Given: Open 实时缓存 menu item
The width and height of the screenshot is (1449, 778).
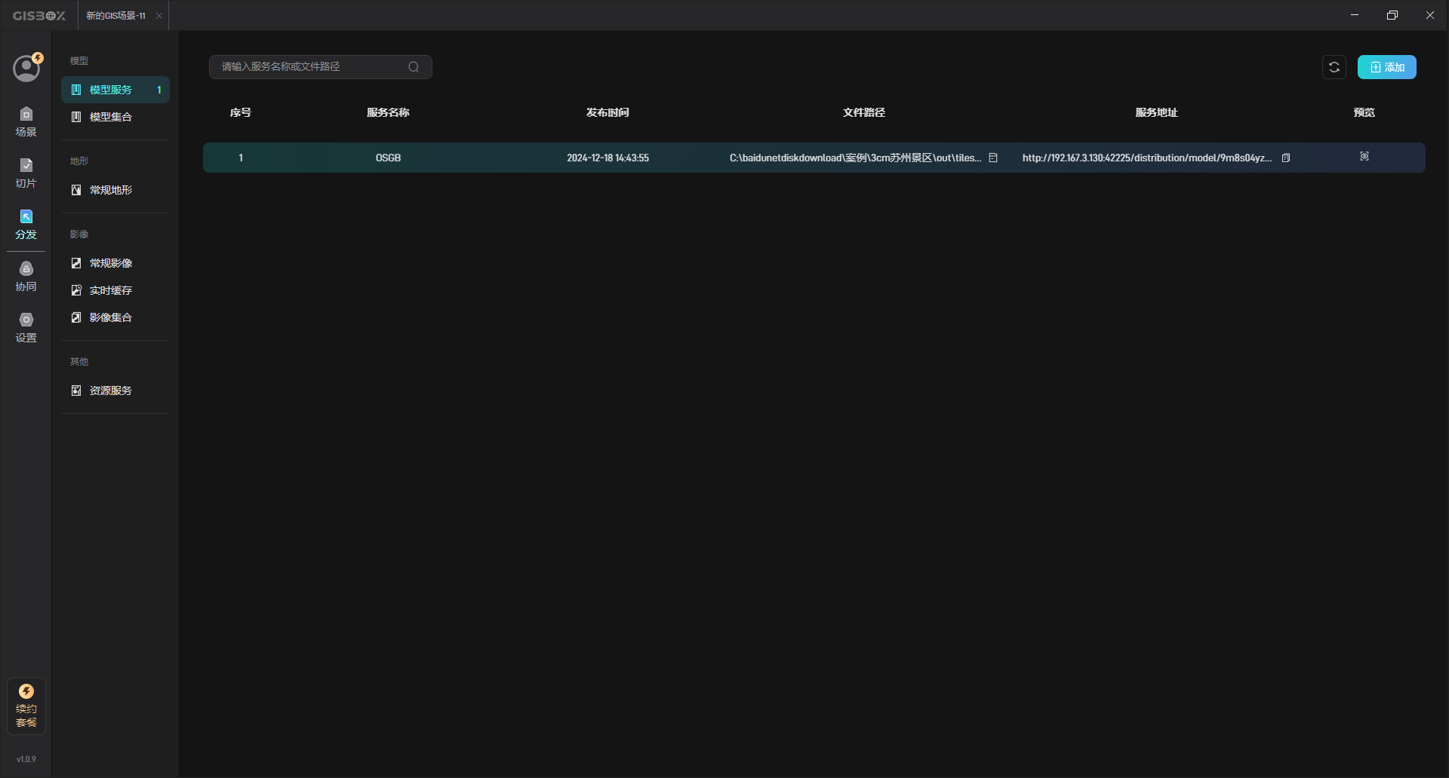Looking at the screenshot, I should click(x=111, y=290).
